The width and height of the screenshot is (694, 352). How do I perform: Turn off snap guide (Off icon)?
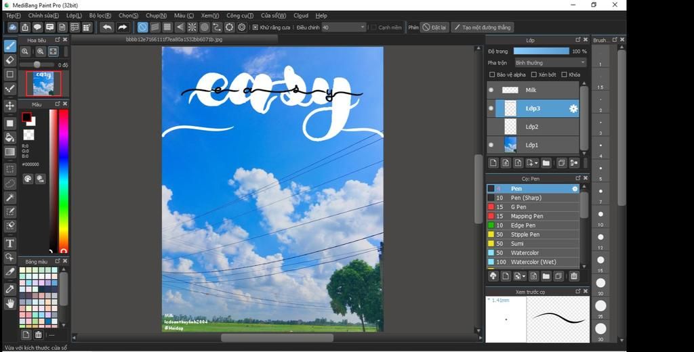pyautogui.click(x=142, y=28)
